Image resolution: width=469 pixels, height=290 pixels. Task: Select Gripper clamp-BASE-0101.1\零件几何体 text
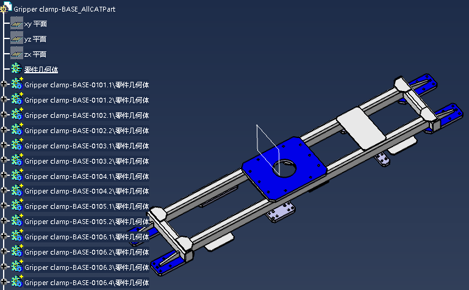coord(87,85)
